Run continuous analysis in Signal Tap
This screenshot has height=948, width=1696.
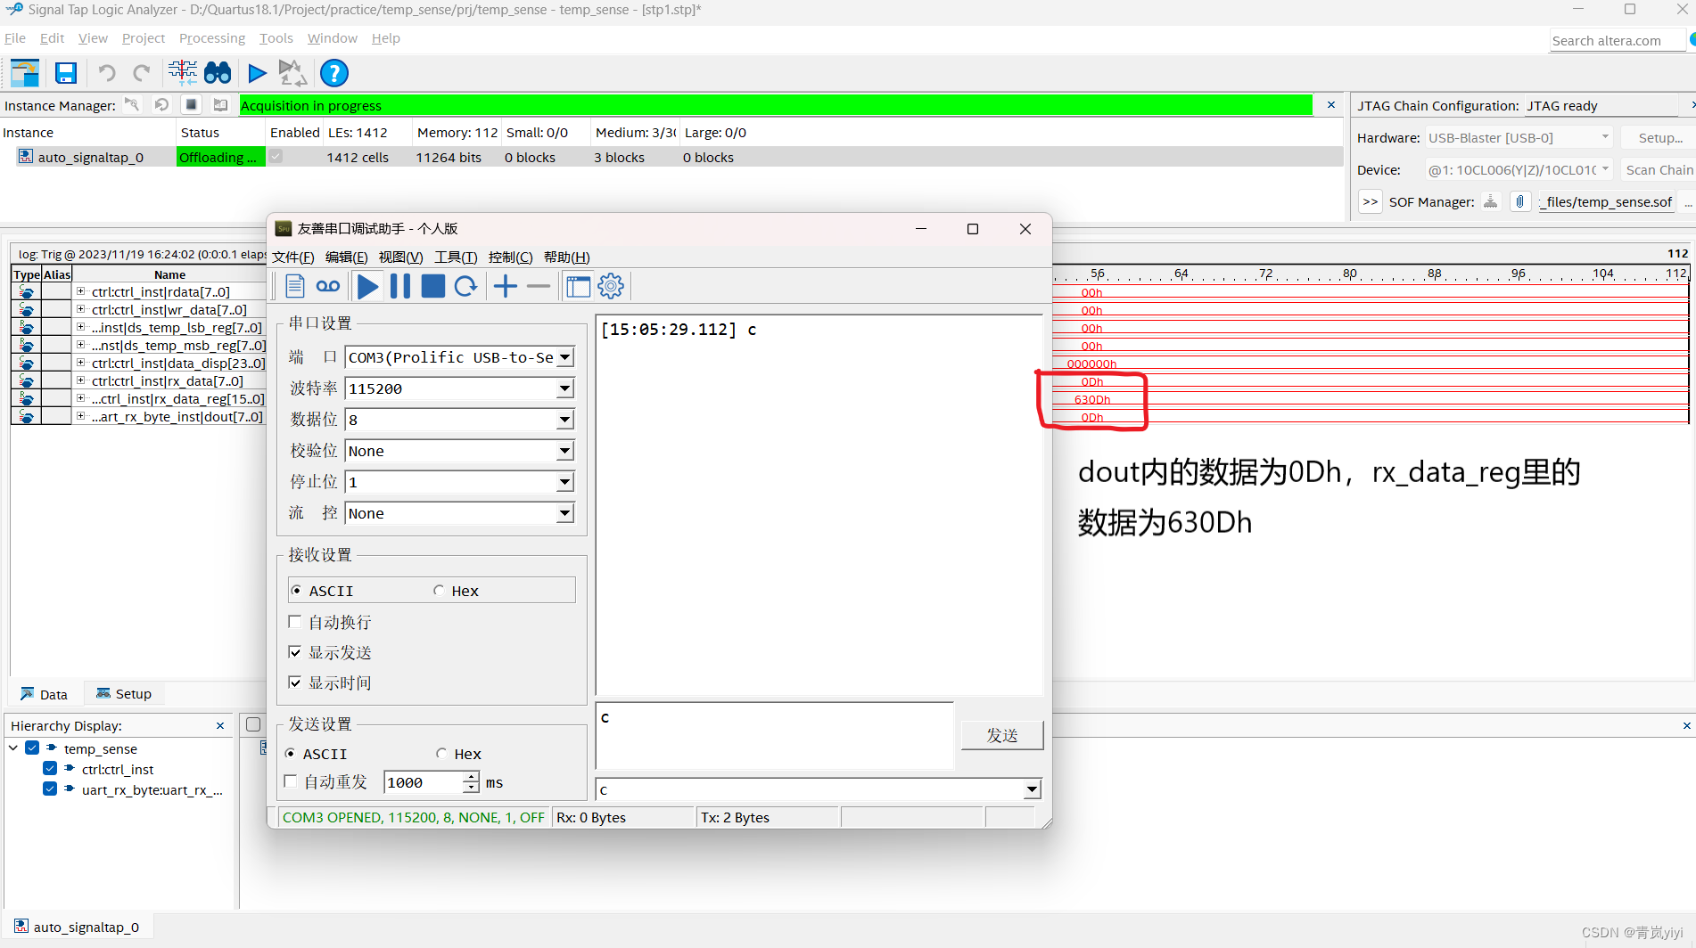[x=292, y=73]
